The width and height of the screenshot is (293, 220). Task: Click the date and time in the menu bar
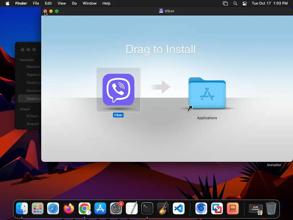(x=270, y=3)
